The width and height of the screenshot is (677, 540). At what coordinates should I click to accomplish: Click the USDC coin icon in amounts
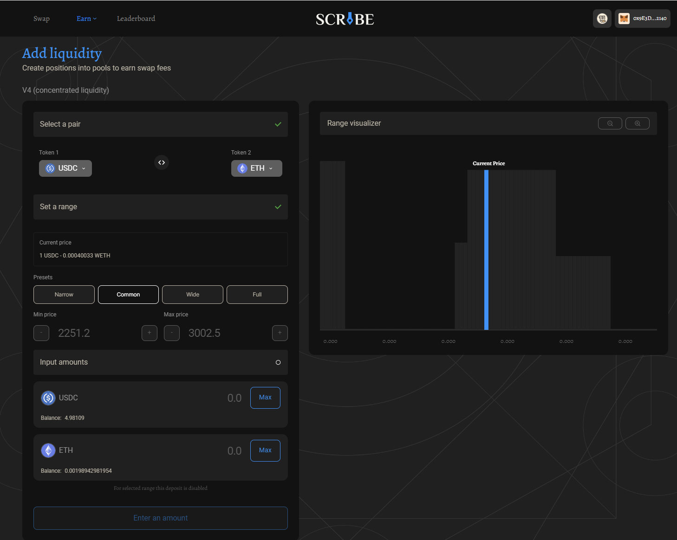[x=48, y=398]
